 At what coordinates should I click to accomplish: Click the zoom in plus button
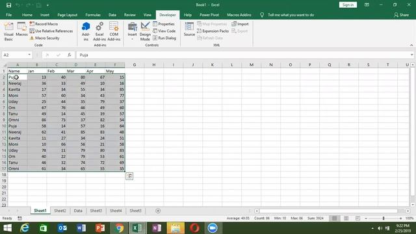400,218
